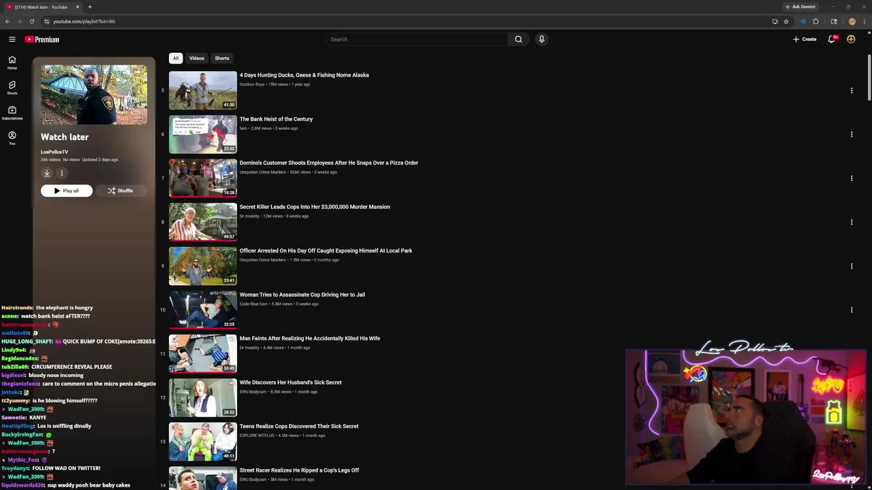Go back in browser history
The width and height of the screenshot is (872, 490).
[7, 21]
